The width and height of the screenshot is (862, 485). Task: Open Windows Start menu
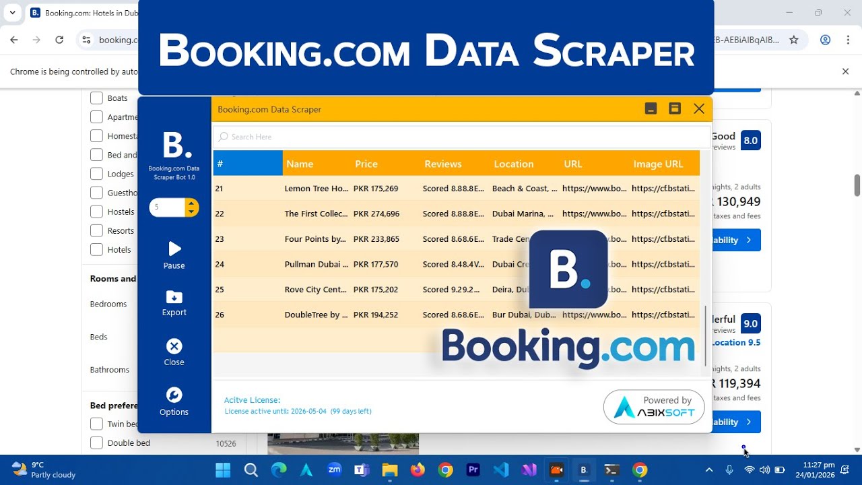222,470
